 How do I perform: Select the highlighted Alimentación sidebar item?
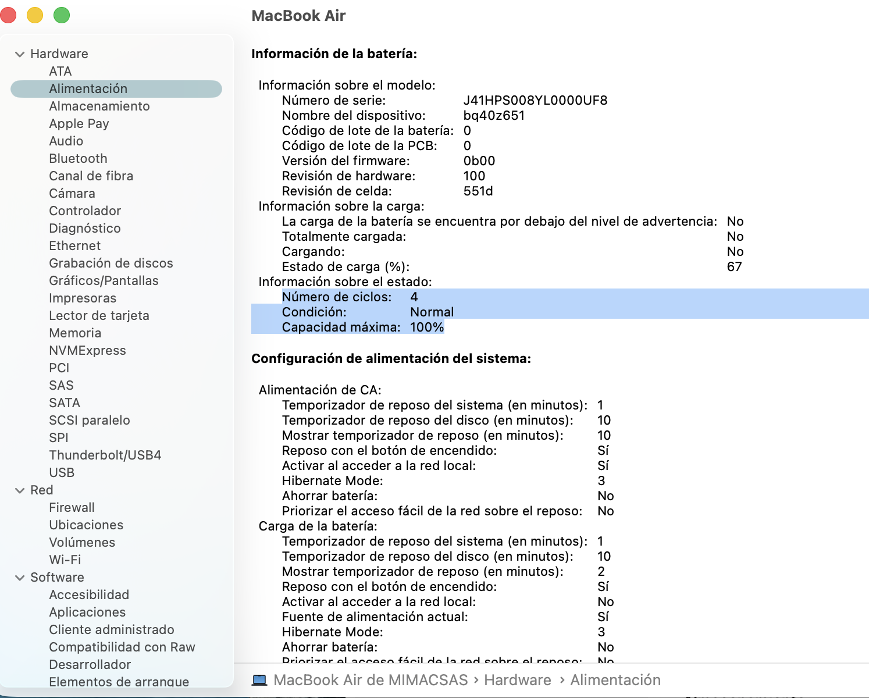coord(116,88)
